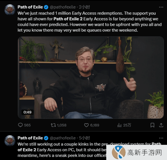The width and height of the screenshot is (167, 160).
Task: Click the 0:49 video duration badge
Action: point(27,112)
